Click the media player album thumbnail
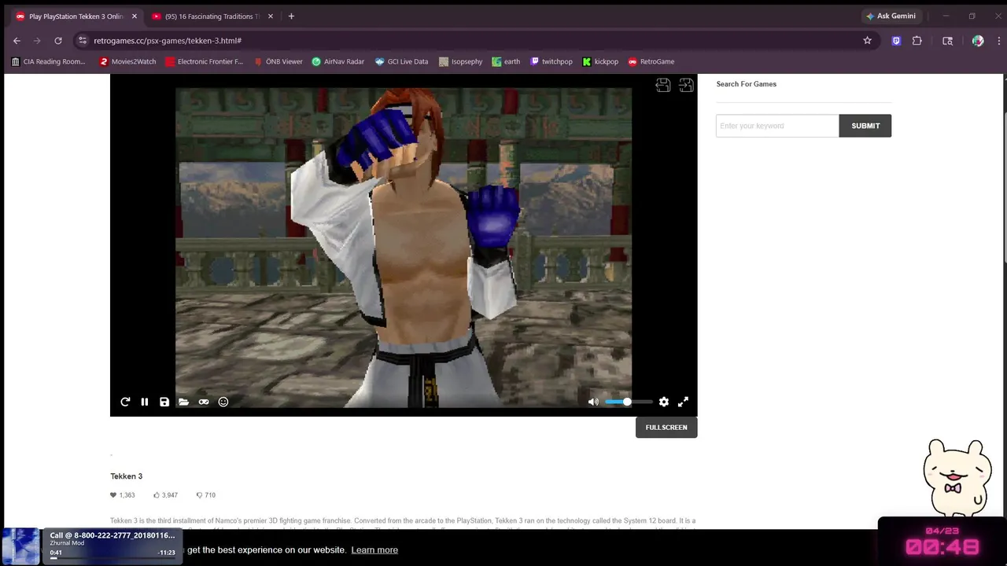Viewport: 1007px width, 566px height. coord(20,546)
